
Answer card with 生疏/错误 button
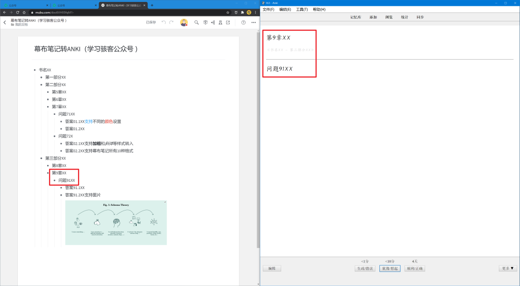[x=365, y=269]
